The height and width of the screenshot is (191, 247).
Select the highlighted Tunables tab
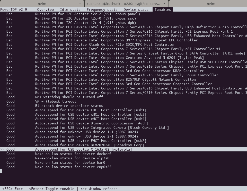pos(163,10)
